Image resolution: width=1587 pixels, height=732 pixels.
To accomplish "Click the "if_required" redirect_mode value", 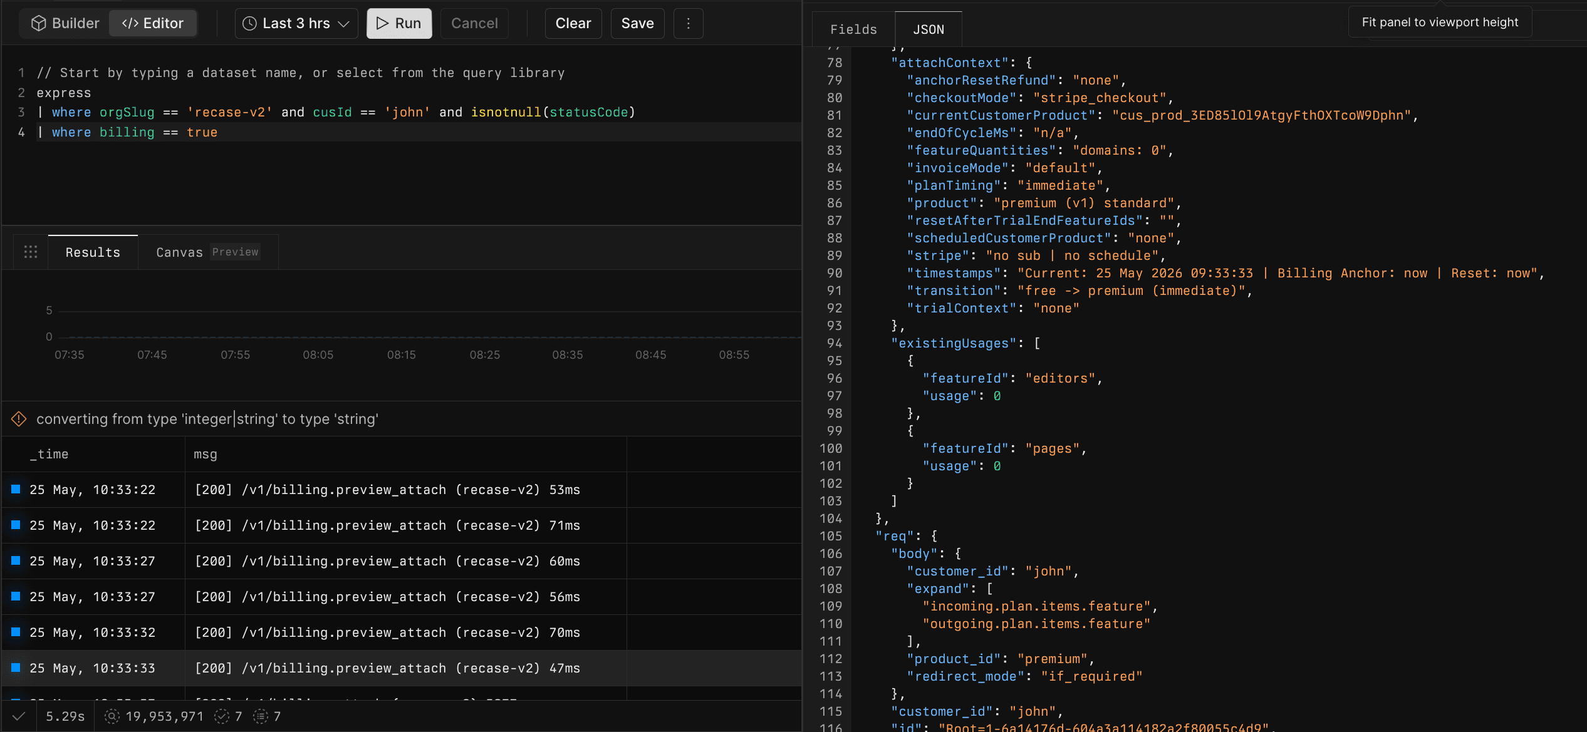I will pyautogui.click(x=1091, y=676).
